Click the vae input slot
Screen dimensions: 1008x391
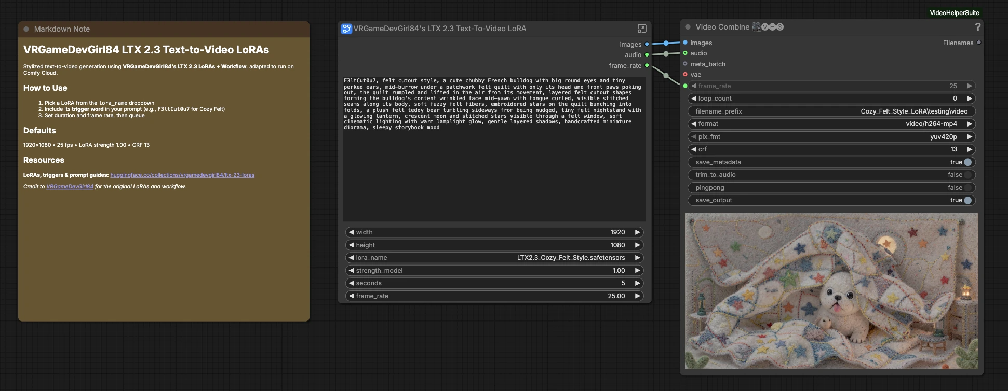tap(686, 75)
